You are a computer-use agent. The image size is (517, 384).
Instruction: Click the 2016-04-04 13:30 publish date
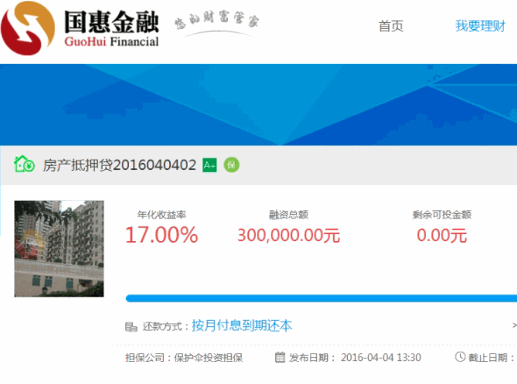click(x=381, y=358)
